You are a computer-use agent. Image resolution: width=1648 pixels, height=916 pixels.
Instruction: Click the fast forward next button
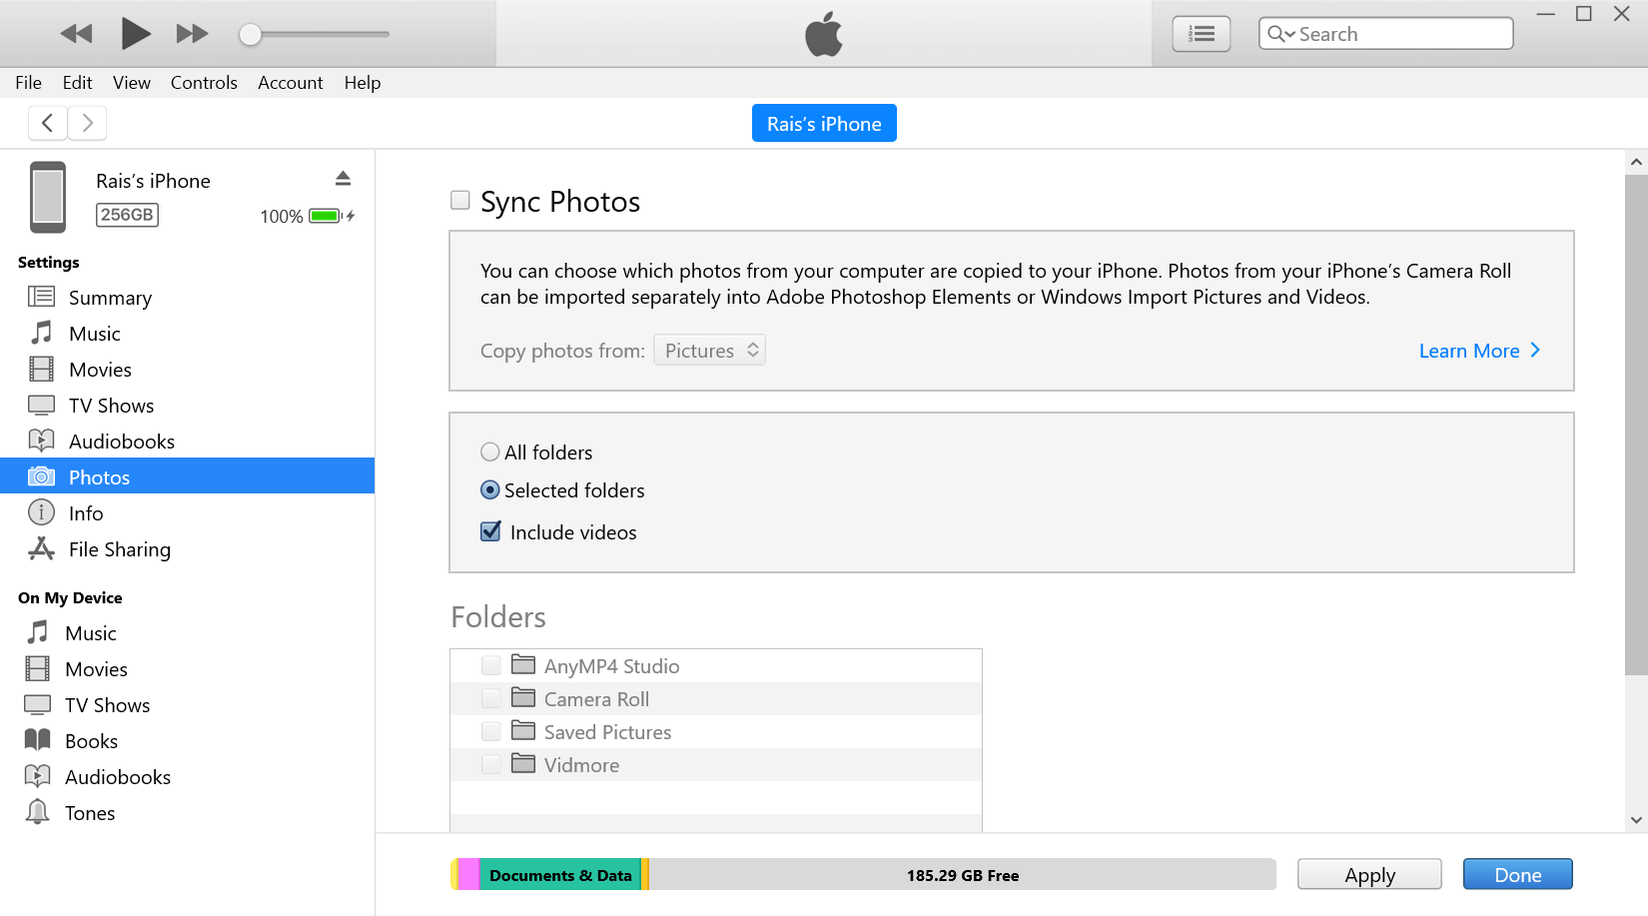tap(192, 34)
